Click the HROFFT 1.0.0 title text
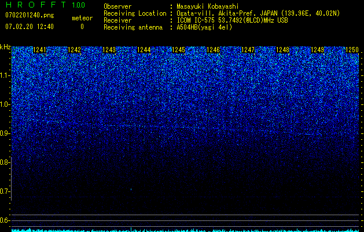The image size is (364, 232). point(45,5)
